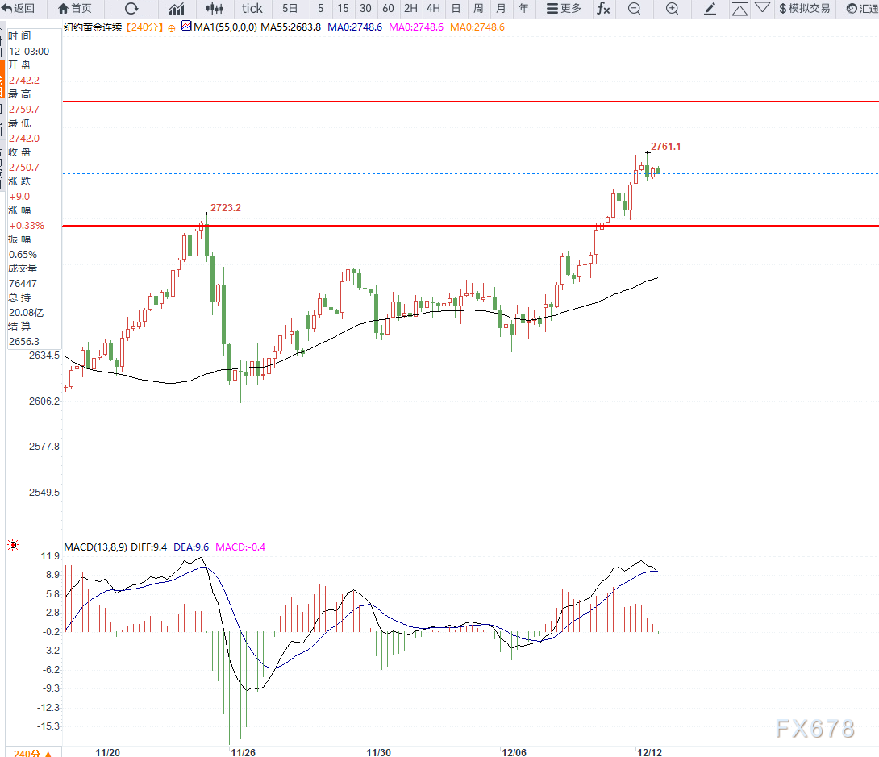This screenshot has height=757, width=879.
Task: Click the upward triangle icon in toolbar
Action: coord(739,9)
